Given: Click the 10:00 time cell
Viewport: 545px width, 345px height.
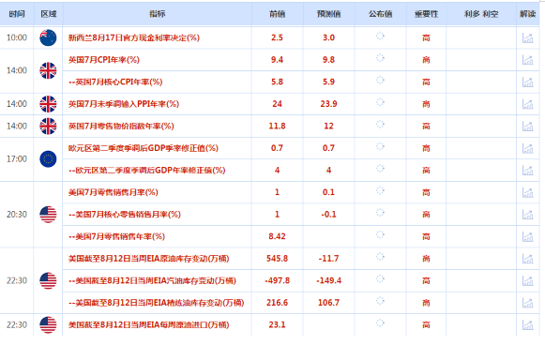Looking at the screenshot, I should point(17,37).
